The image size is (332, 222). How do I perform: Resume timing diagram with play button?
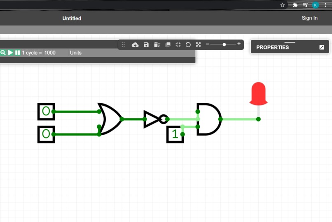point(10,53)
